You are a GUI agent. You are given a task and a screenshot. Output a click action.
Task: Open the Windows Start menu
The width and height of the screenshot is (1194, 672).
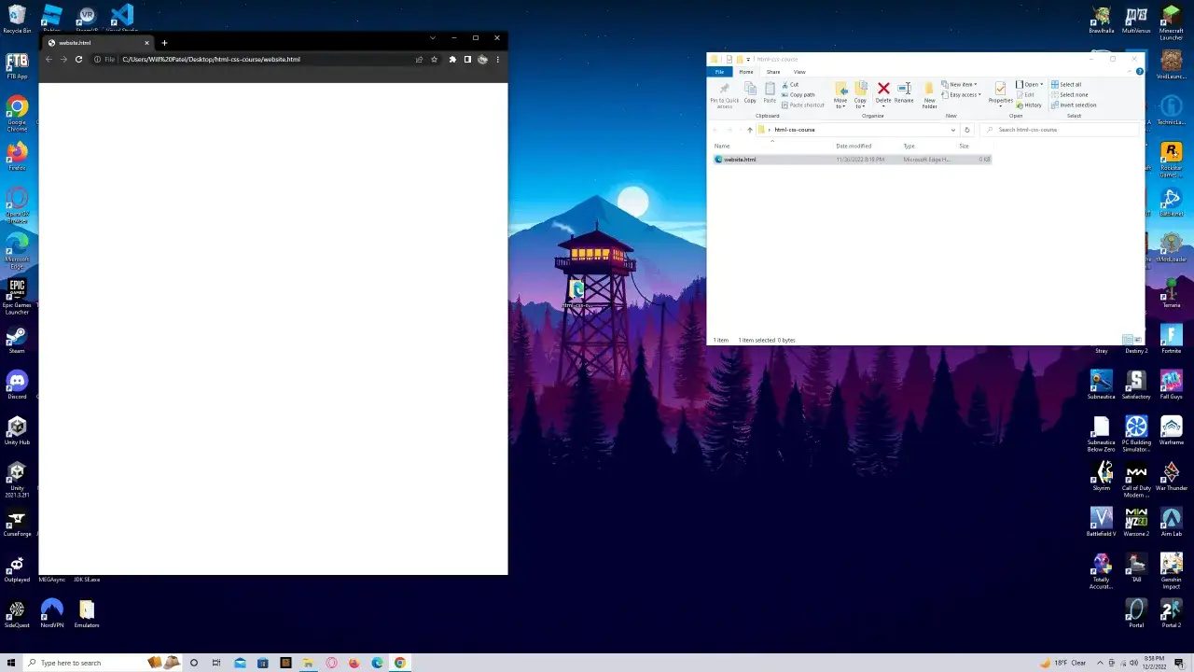click(x=11, y=663)
